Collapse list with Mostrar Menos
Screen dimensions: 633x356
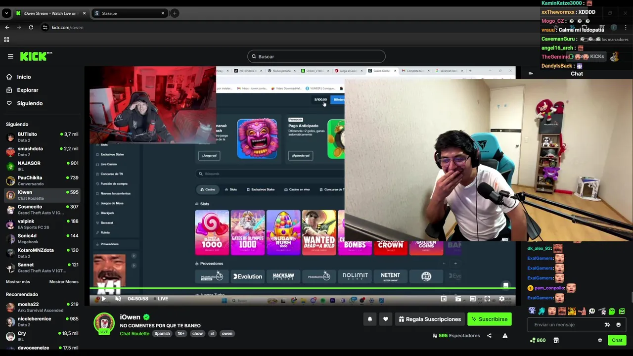click(64, 282)
